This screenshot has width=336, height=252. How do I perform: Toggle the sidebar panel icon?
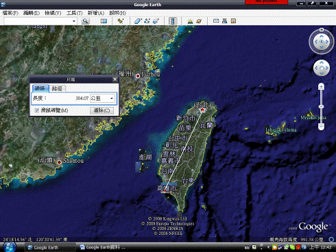click(104, 21)
